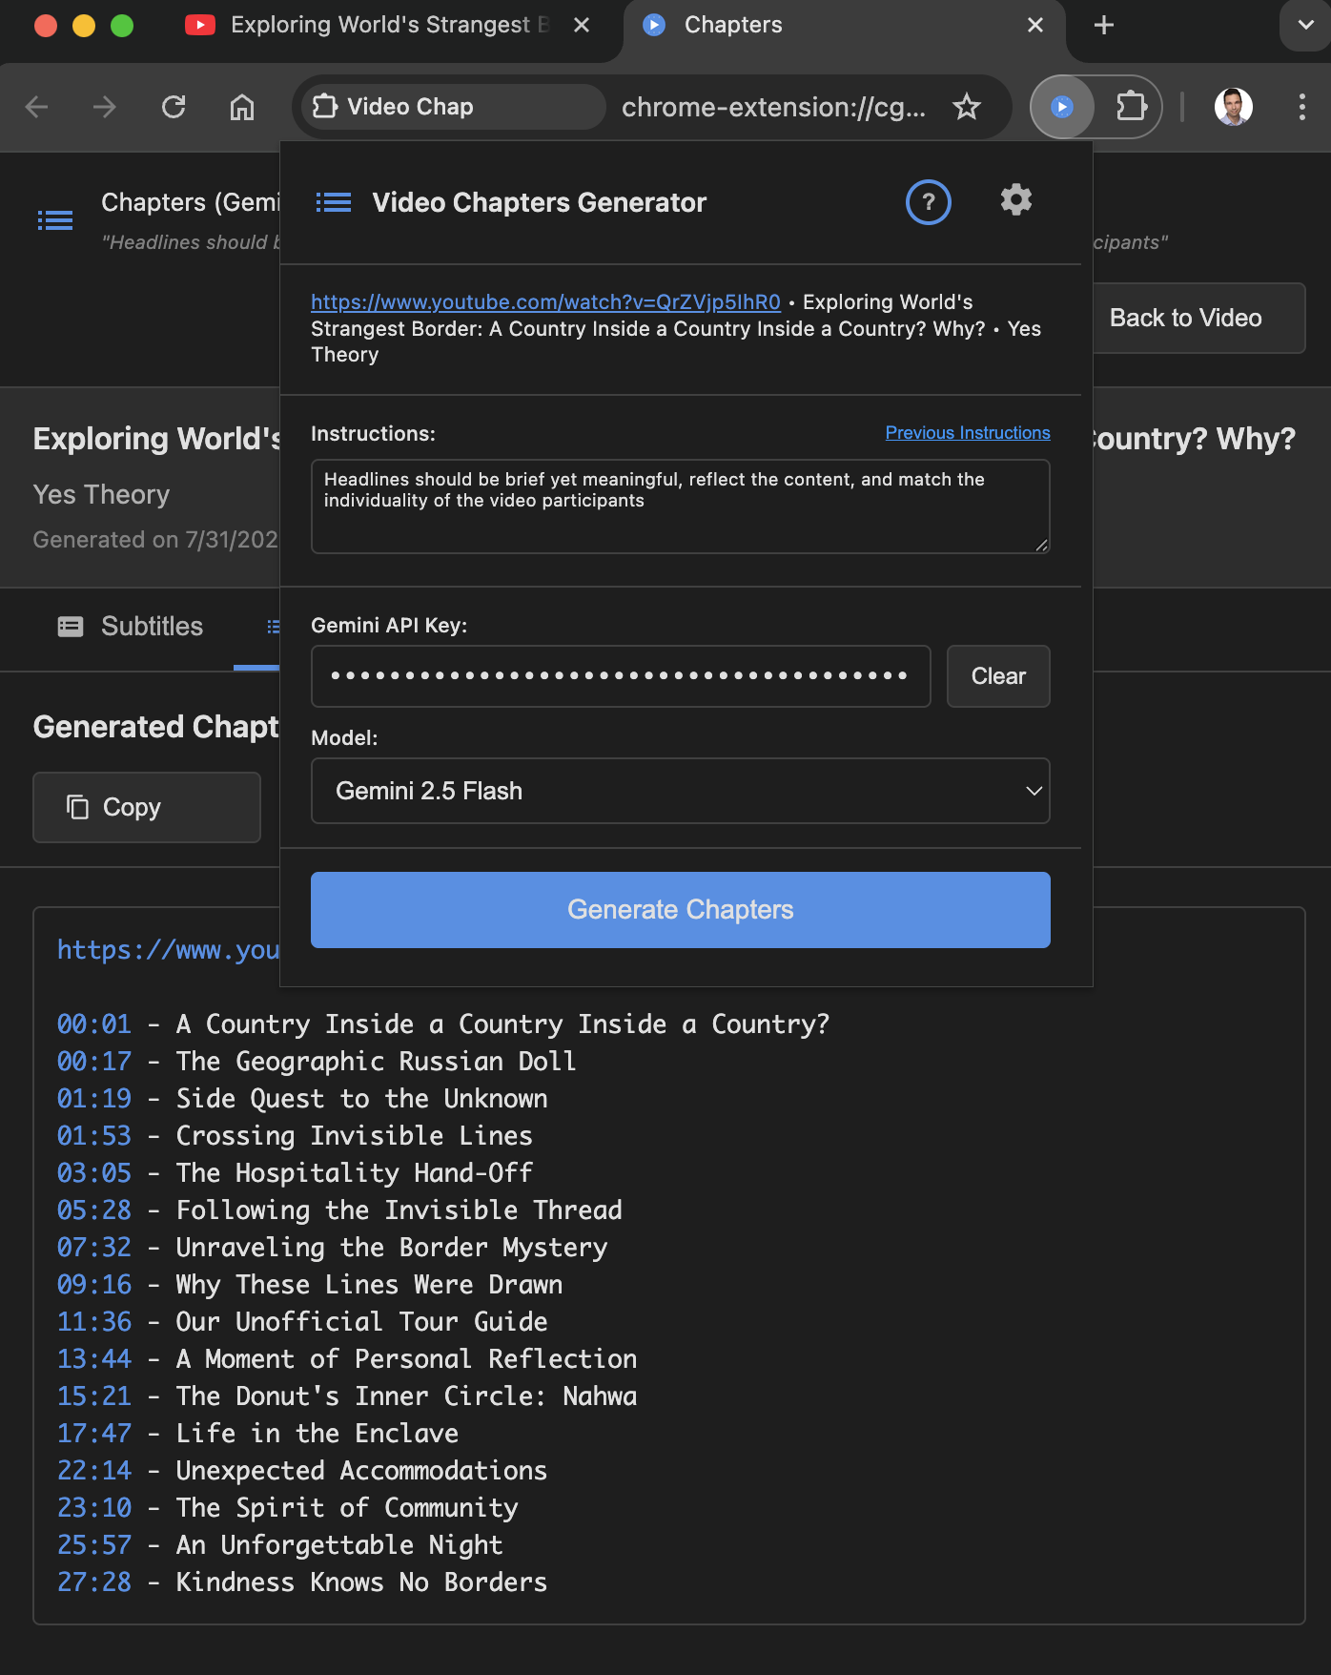Open the https://www.you link in chapters output
This screenshot has width=1331, height=1675.
pyautogui.click(x=168, y=950)
